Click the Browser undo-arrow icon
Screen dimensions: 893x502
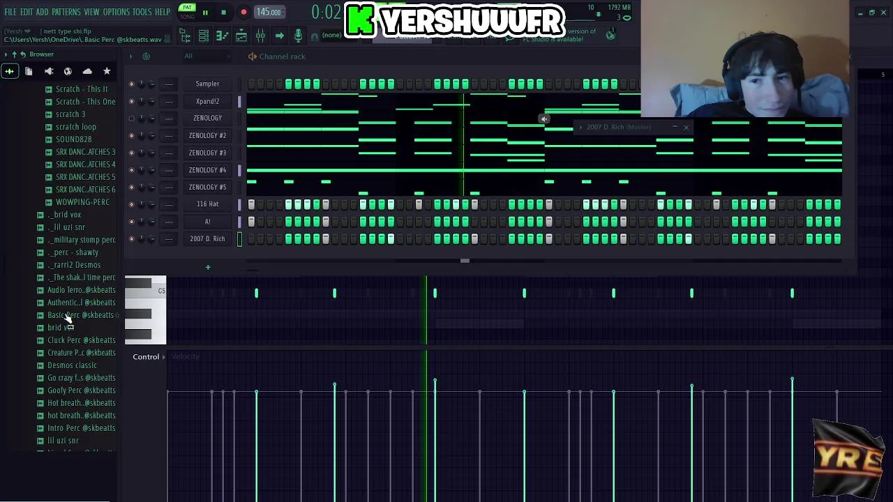pos(22,54)
